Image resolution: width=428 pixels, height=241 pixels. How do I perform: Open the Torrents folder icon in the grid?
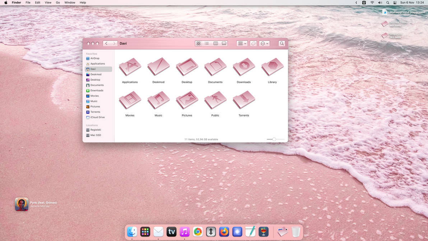[244, 100]
